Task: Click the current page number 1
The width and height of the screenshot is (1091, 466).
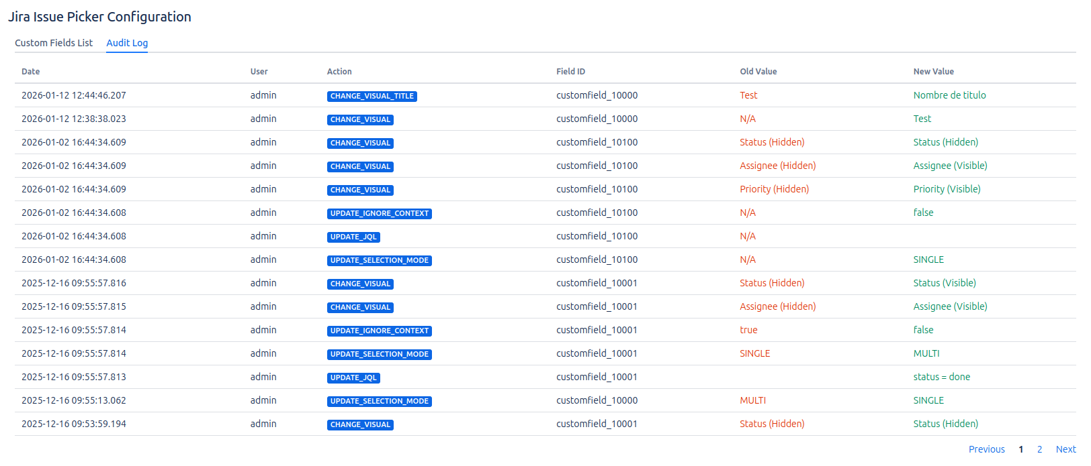Action: 1020,449
